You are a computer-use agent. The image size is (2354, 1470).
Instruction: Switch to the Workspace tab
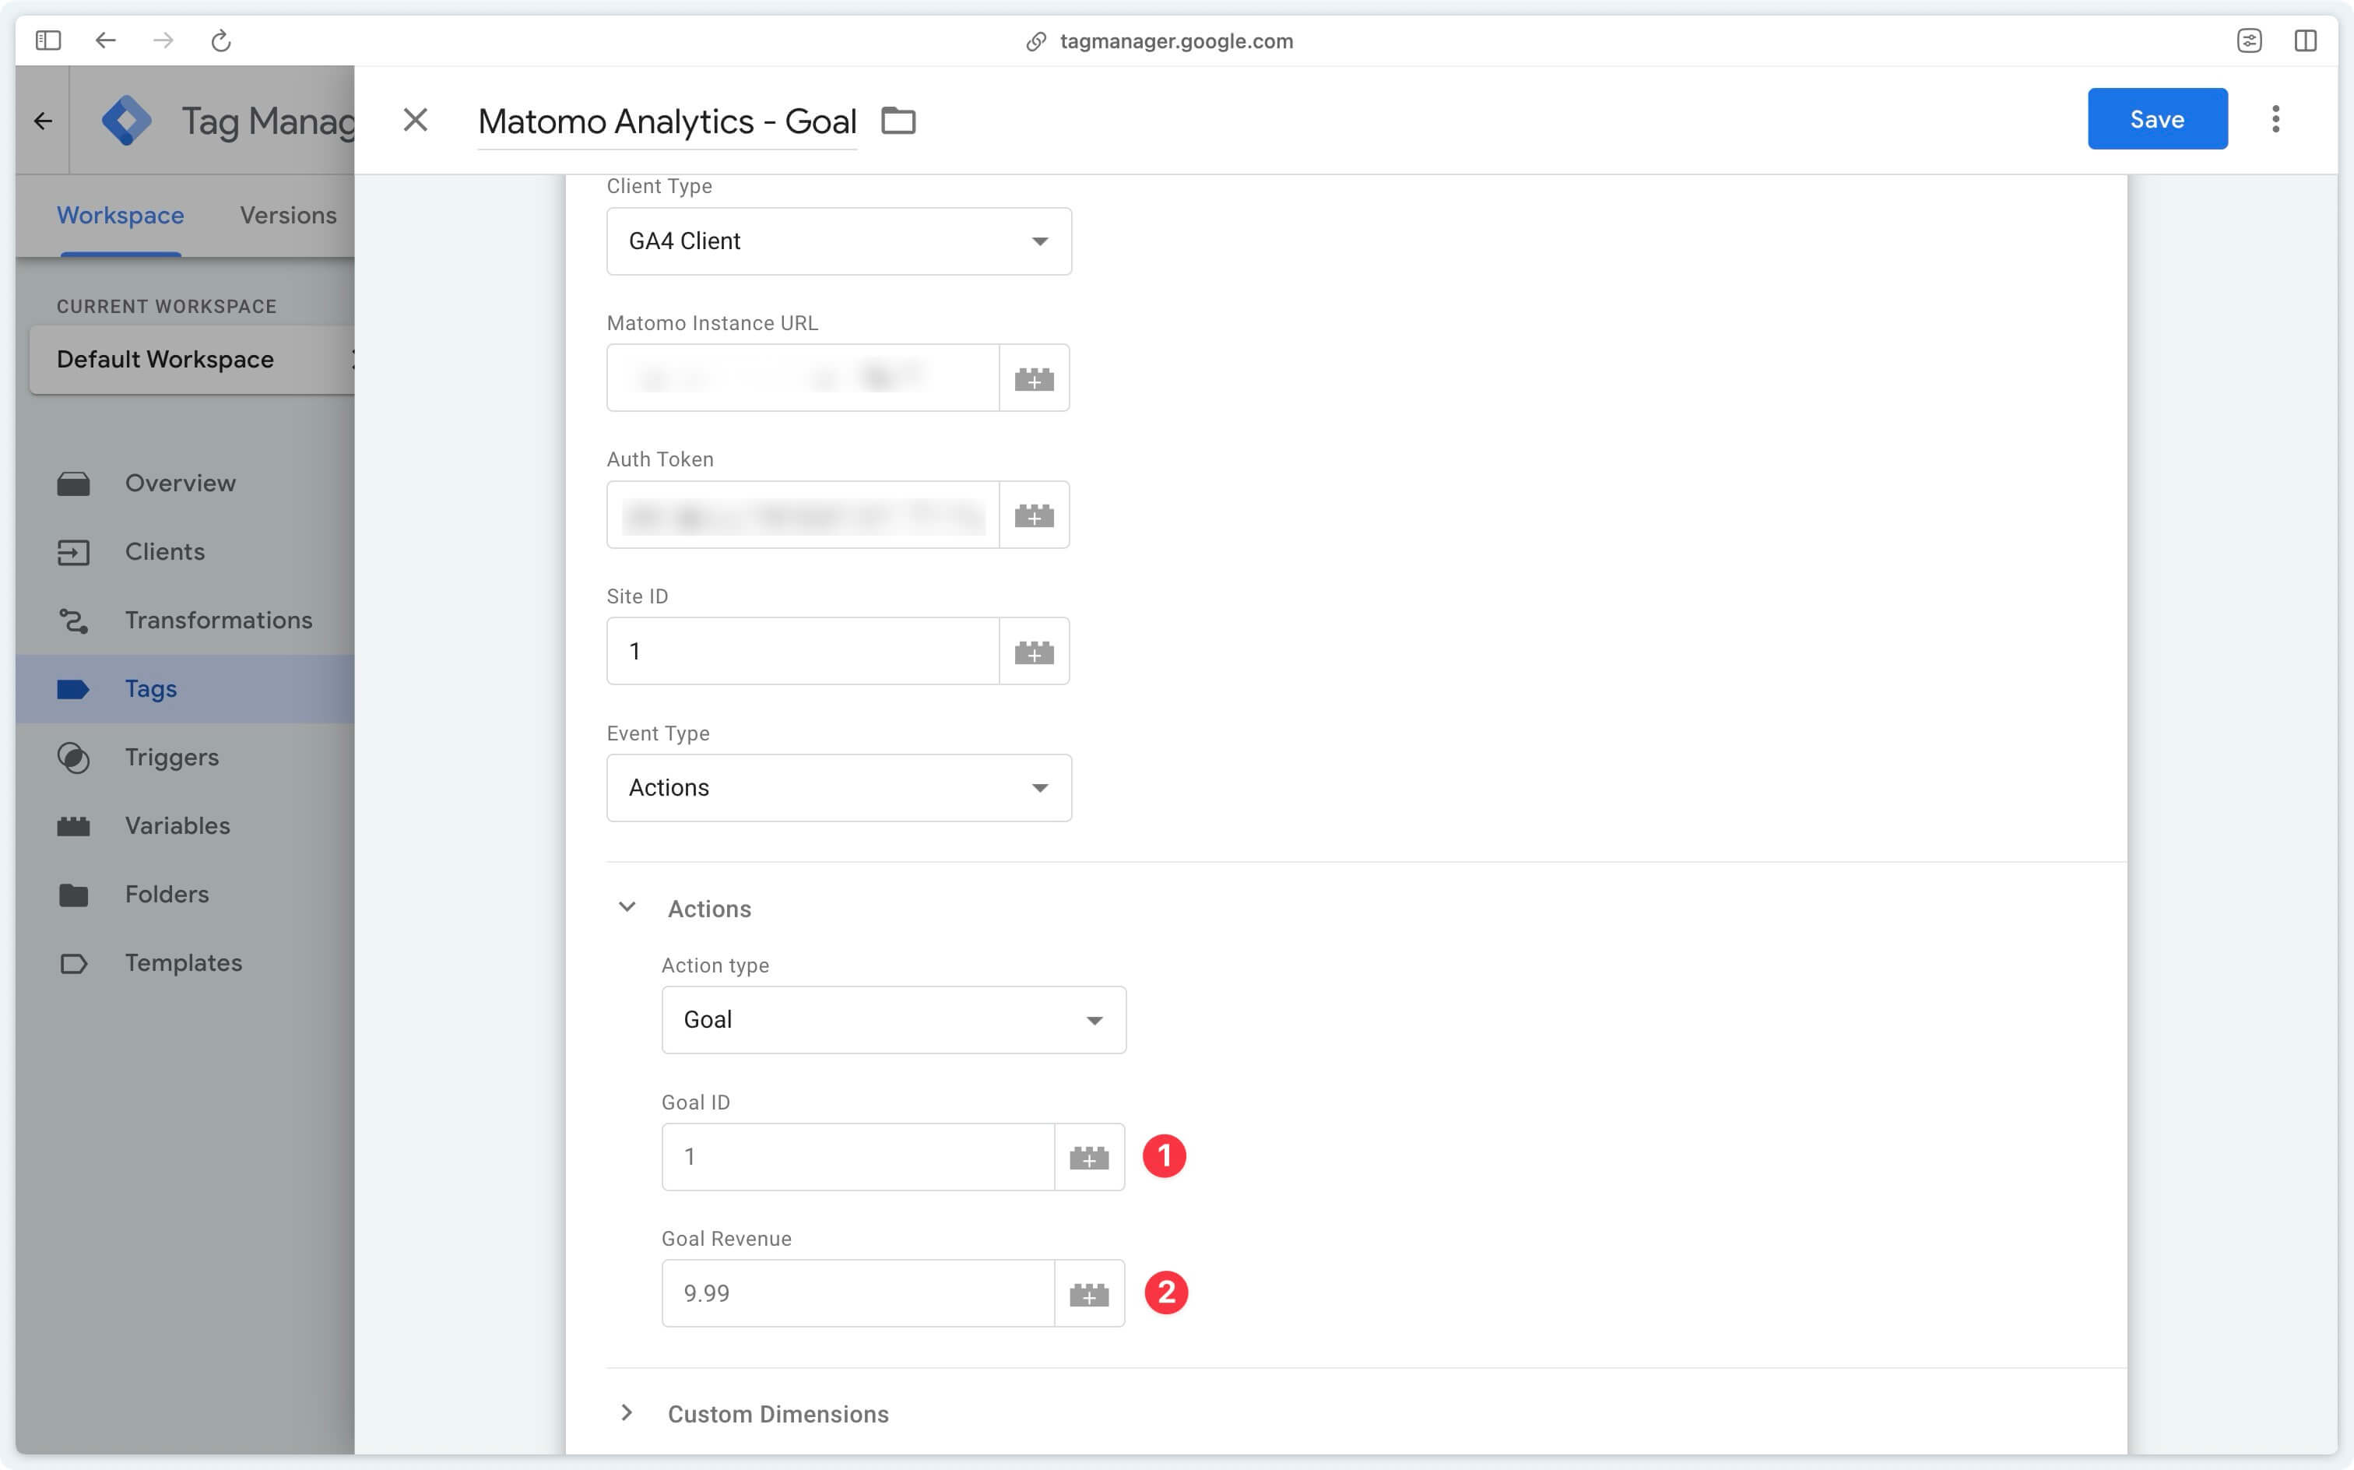tap(121, 215)
